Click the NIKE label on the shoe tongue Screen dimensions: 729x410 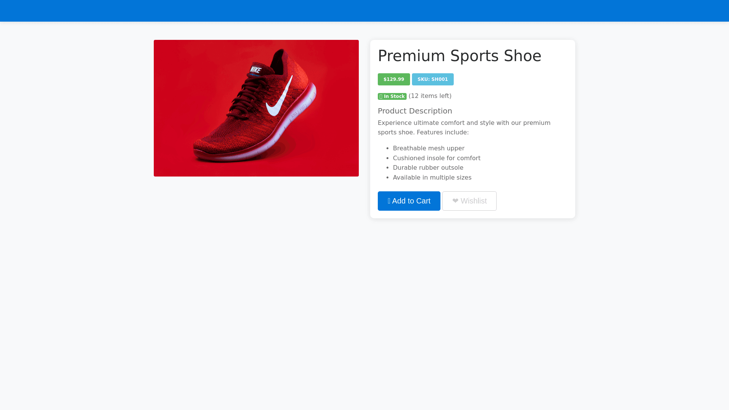[256, 70]
